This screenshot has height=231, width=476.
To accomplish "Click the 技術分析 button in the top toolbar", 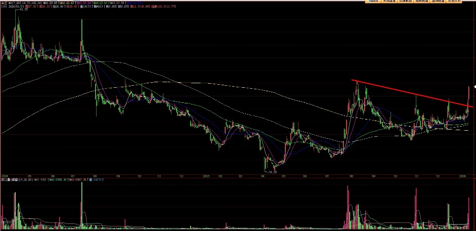I will 454,1.
